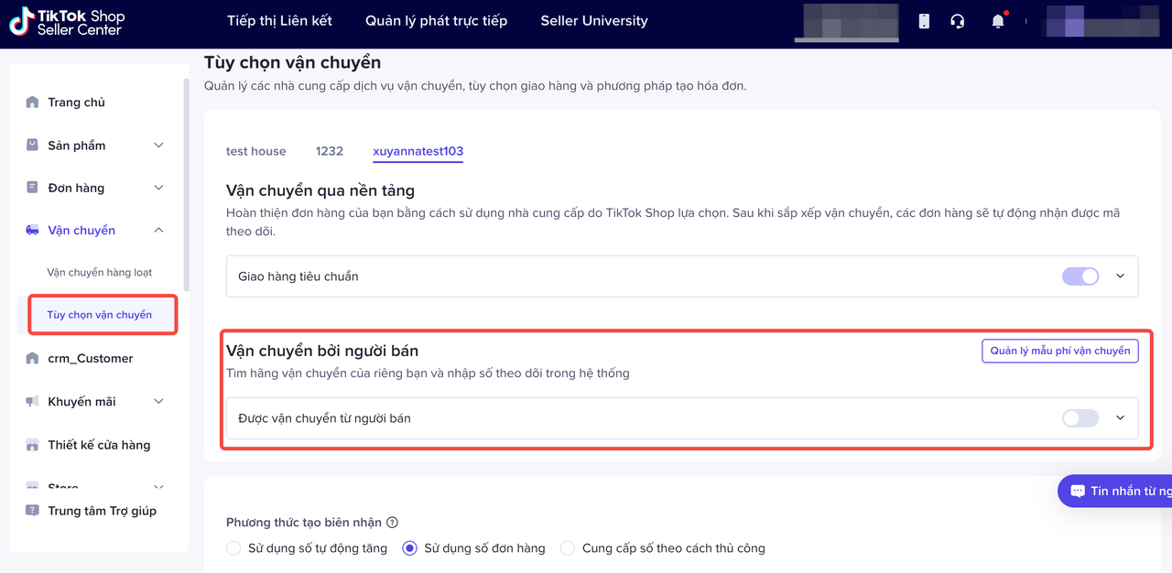Click the TikTok Shop Seller Center logo
Viewport: 1172px width, 573px height.
click(67, 22)
